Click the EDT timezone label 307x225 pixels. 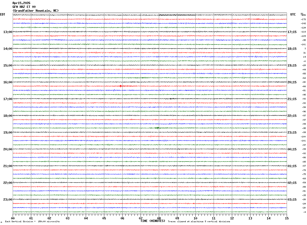(3, 14)
